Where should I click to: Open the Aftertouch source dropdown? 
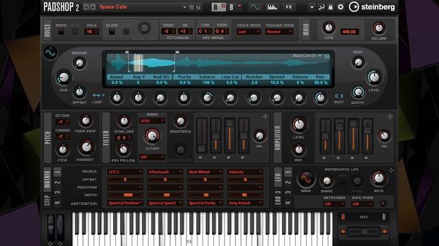[165, 172]
